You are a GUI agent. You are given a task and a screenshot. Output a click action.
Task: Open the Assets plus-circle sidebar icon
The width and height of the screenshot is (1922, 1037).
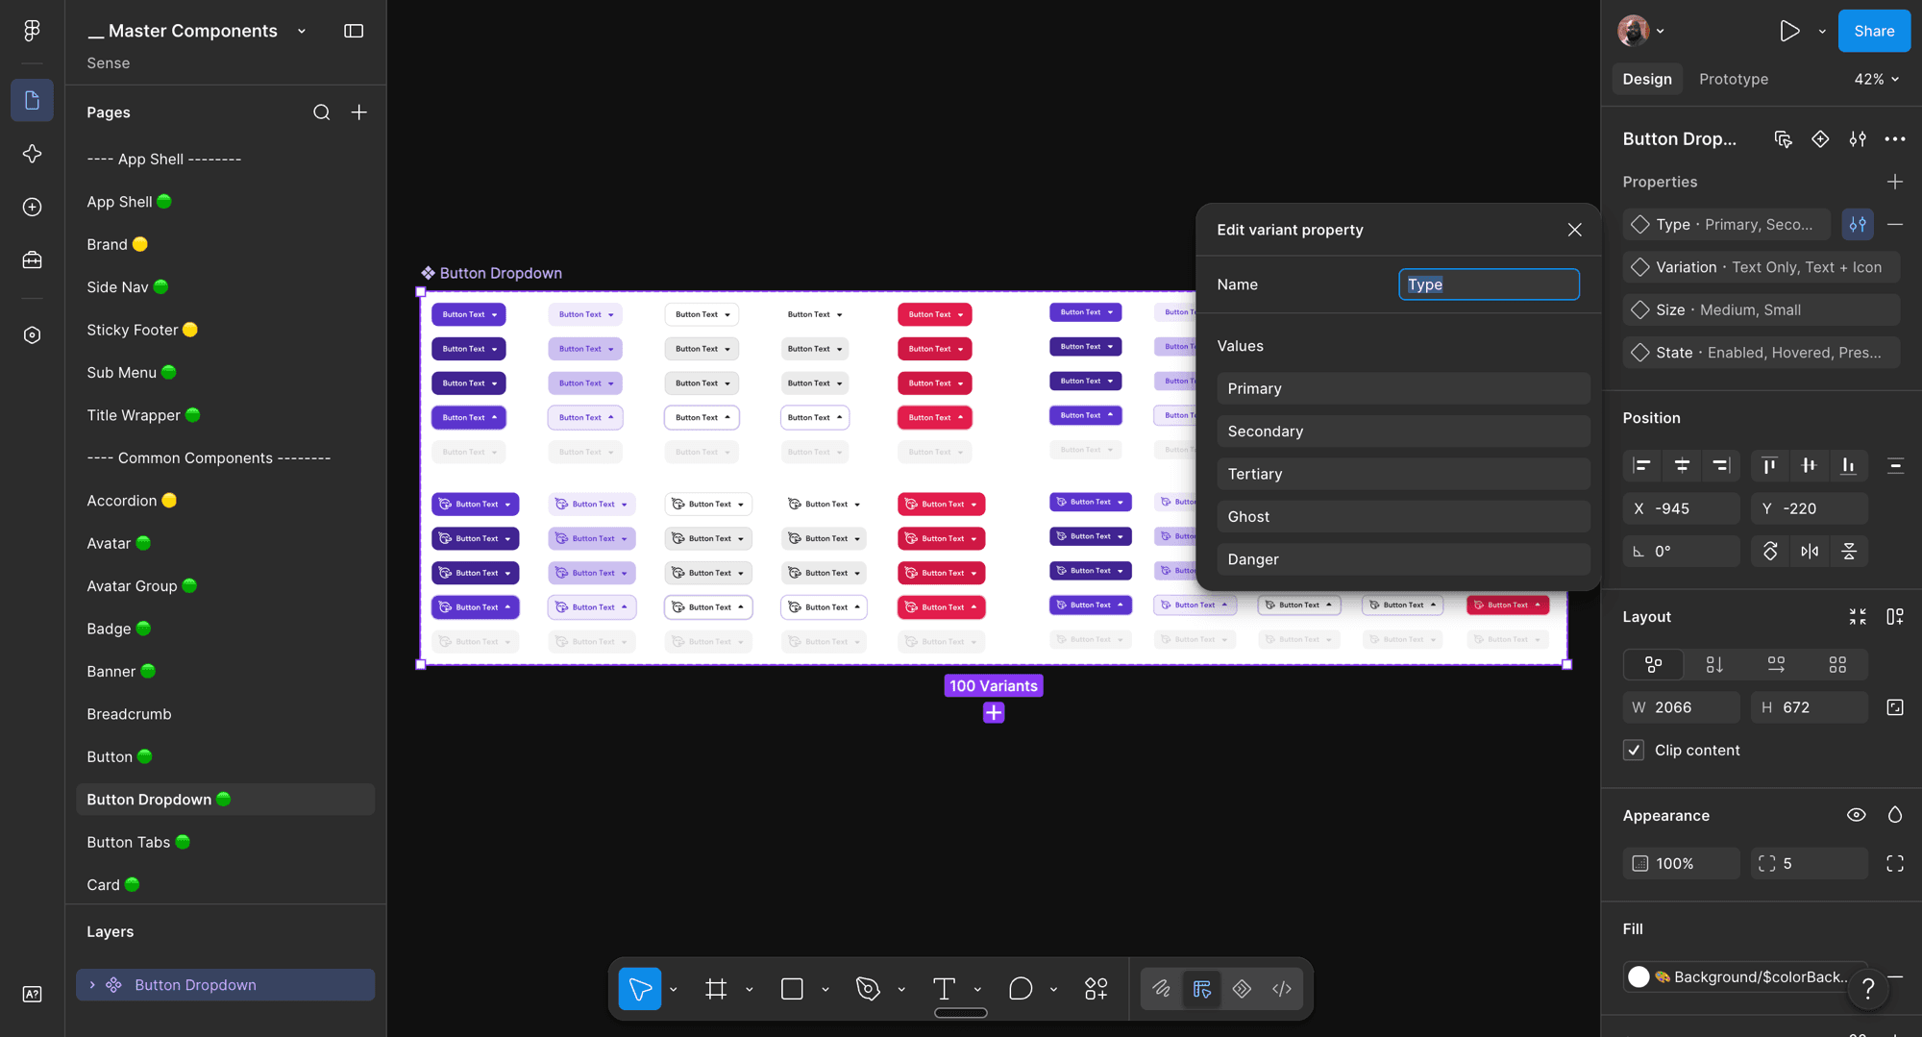32,207
